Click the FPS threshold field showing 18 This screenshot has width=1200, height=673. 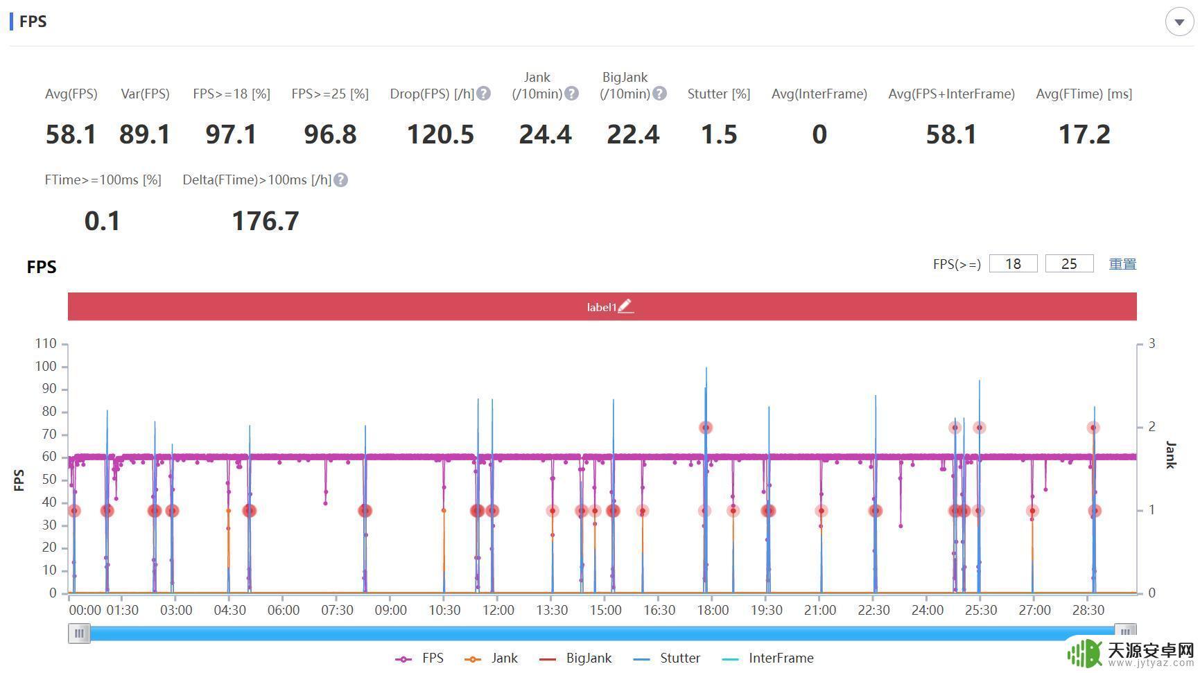click(x=1013, y=263)
